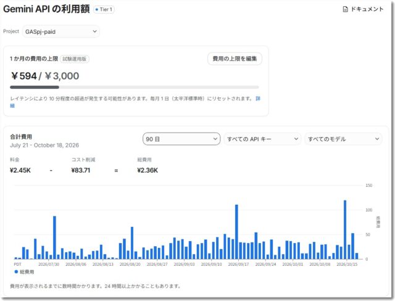Screen dimensions: 395x301
Task: Open the すべての API キー dropdown
Action: pos(262,139)
